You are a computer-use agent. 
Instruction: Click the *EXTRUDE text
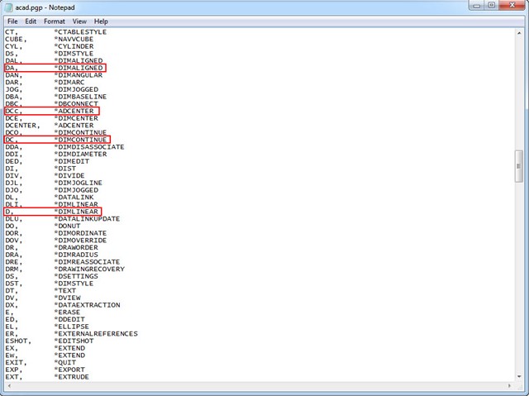coord(72,377)
